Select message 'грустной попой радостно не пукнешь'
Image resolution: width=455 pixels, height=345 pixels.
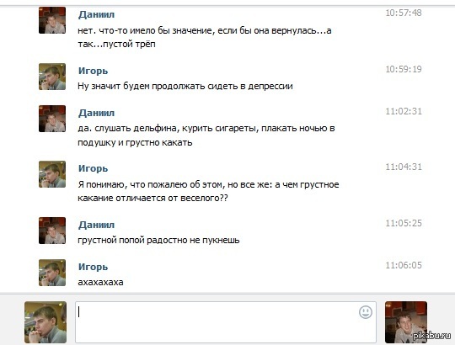point(158,240)
